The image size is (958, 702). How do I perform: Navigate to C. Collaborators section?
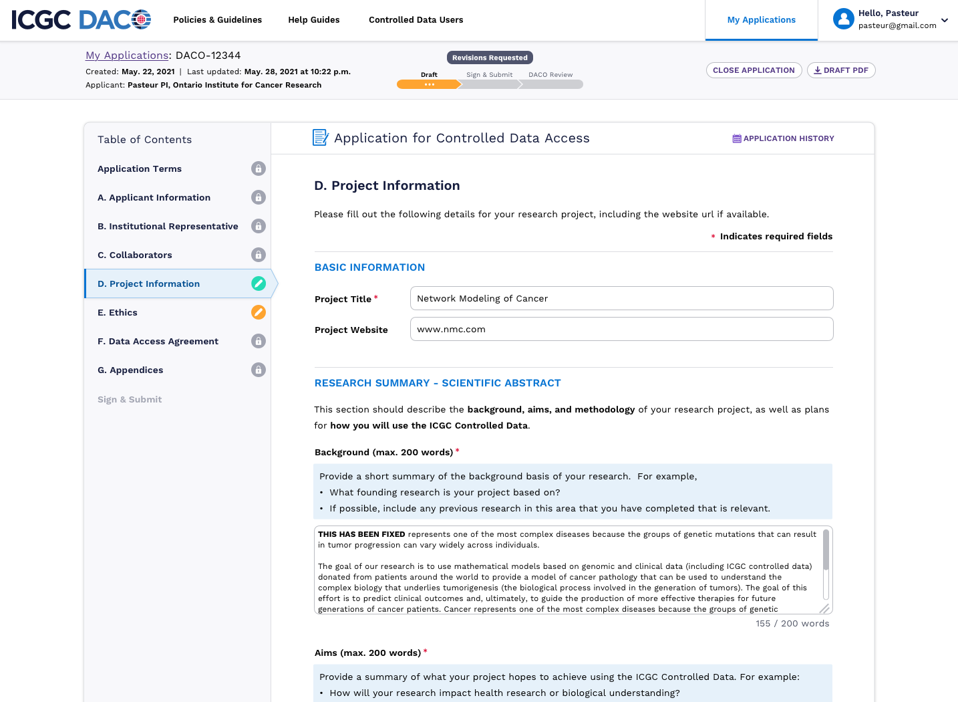135,255
